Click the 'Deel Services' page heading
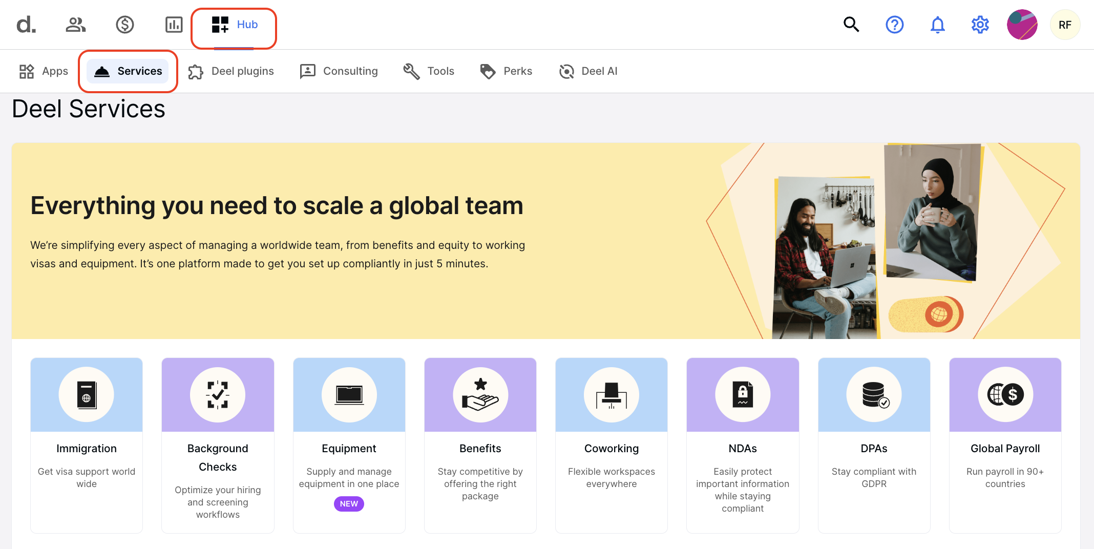The image size is (1094, 549). click(89, 109)
